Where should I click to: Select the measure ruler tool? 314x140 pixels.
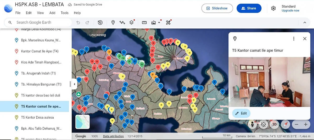point(144,23)
